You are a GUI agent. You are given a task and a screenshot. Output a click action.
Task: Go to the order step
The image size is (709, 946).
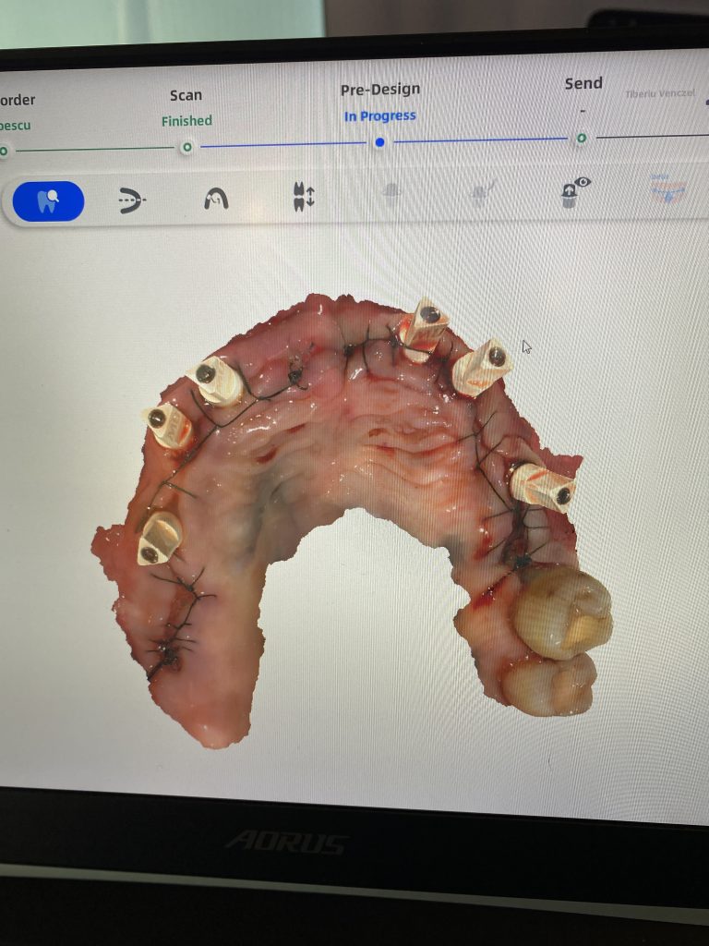[x=17, y=100]
